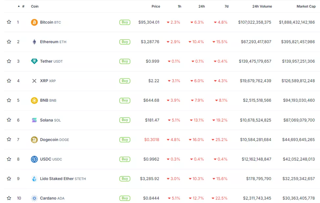Click the Cardano logo icon
The height and width of the screenshot is (203, 320).
click(34, 198)
